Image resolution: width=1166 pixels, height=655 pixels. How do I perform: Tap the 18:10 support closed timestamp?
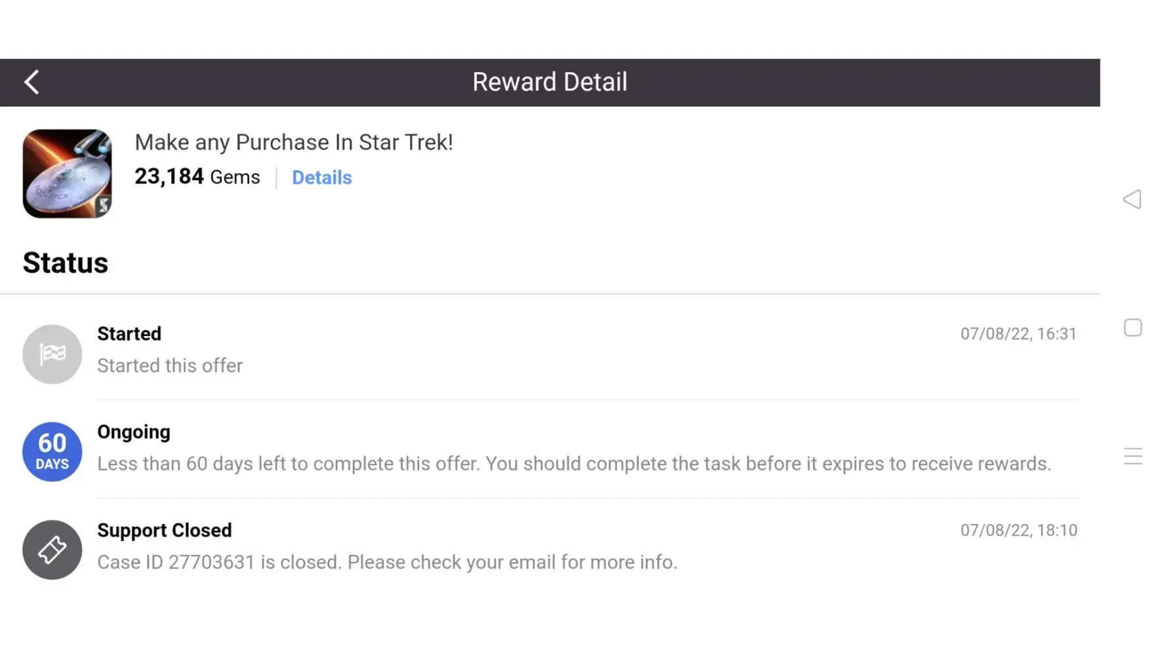(1018, 531)
